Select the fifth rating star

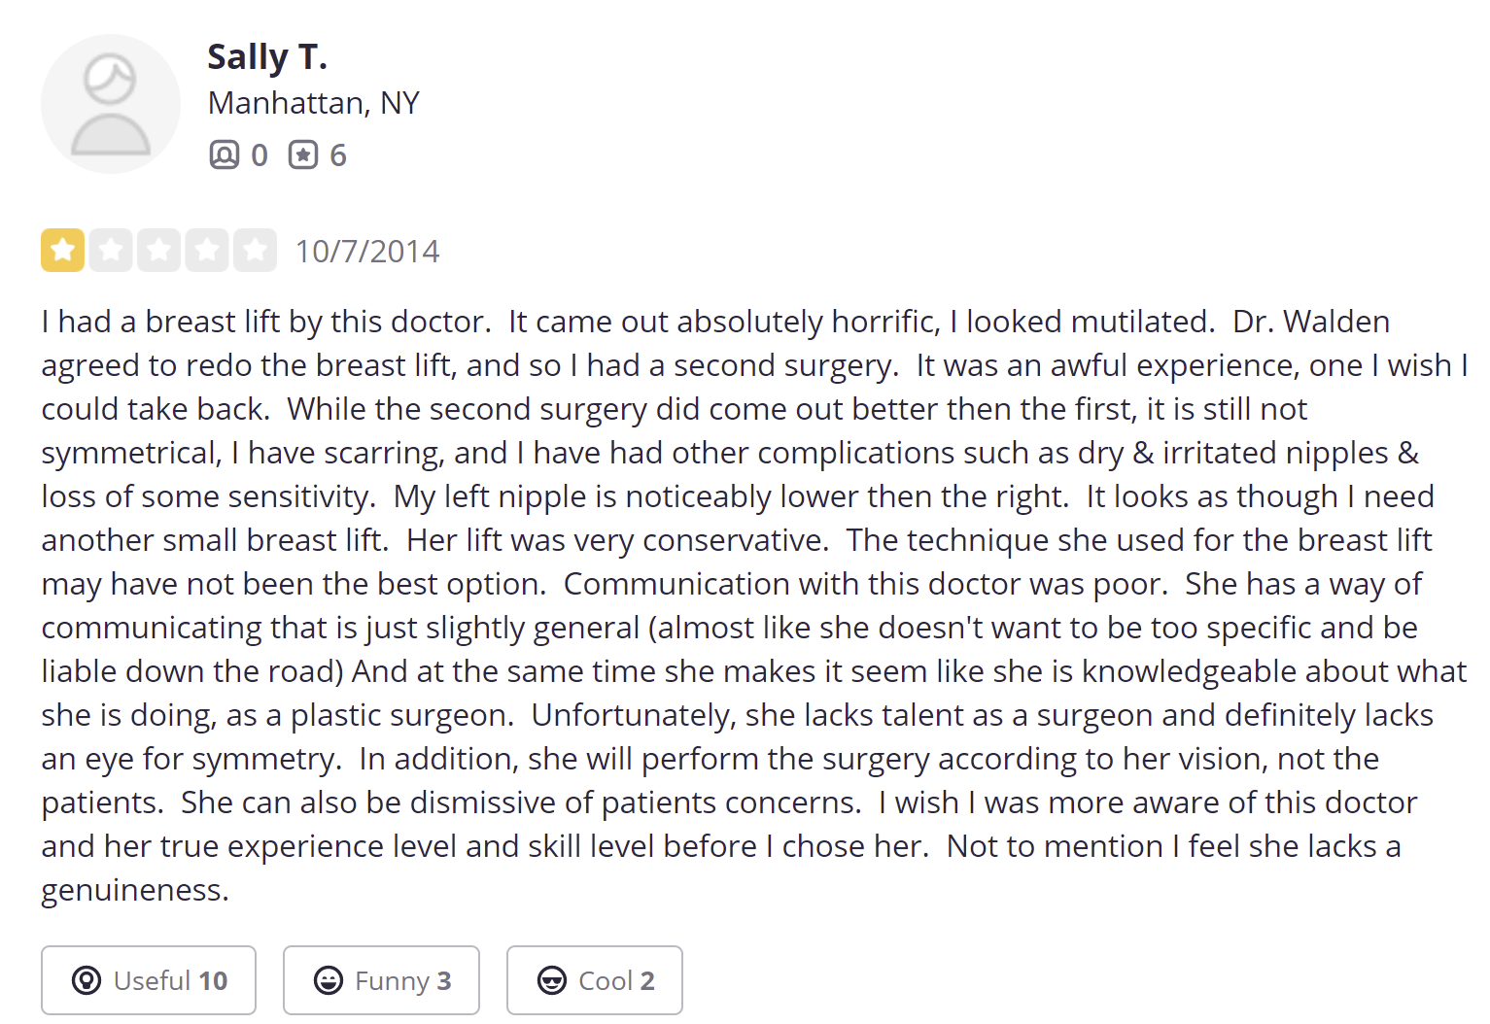[x=255, y=251]
